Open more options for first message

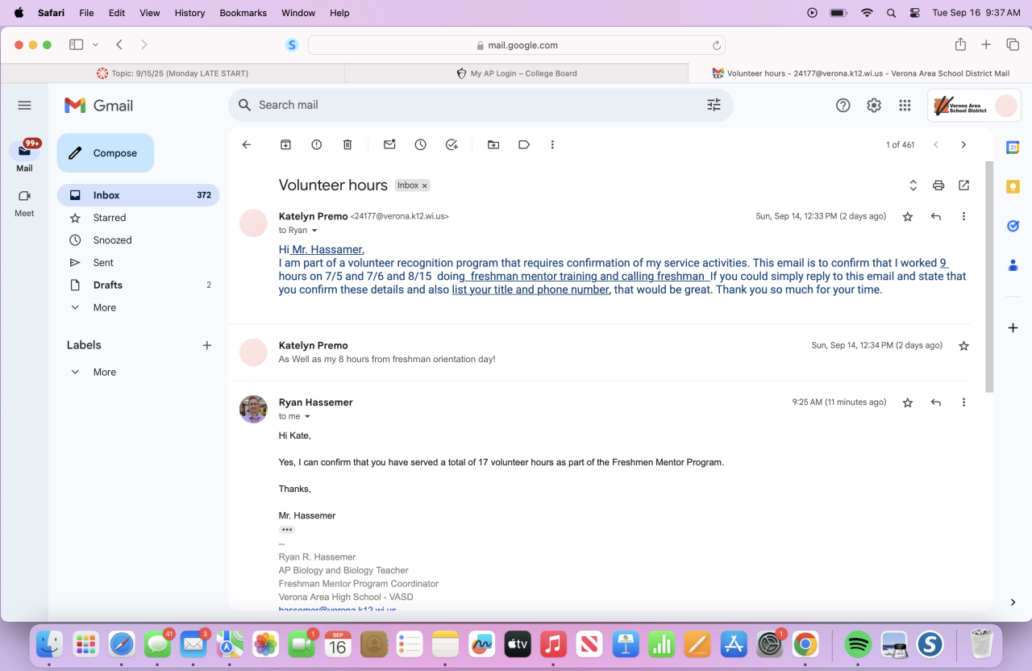point(963,216)
